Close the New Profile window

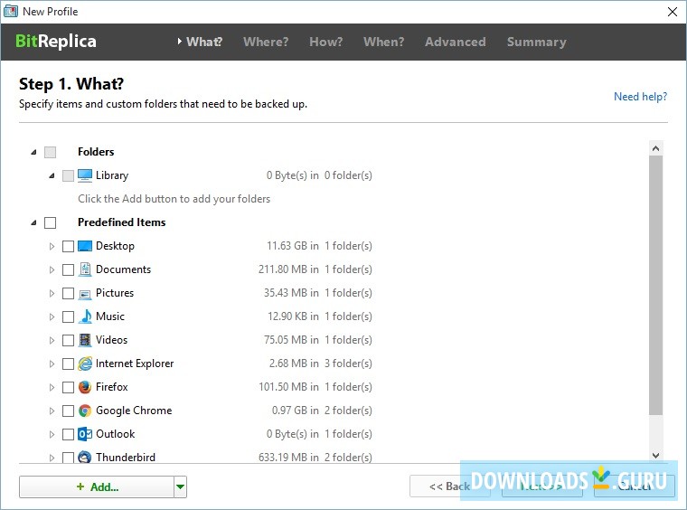[x=673, y=12]
